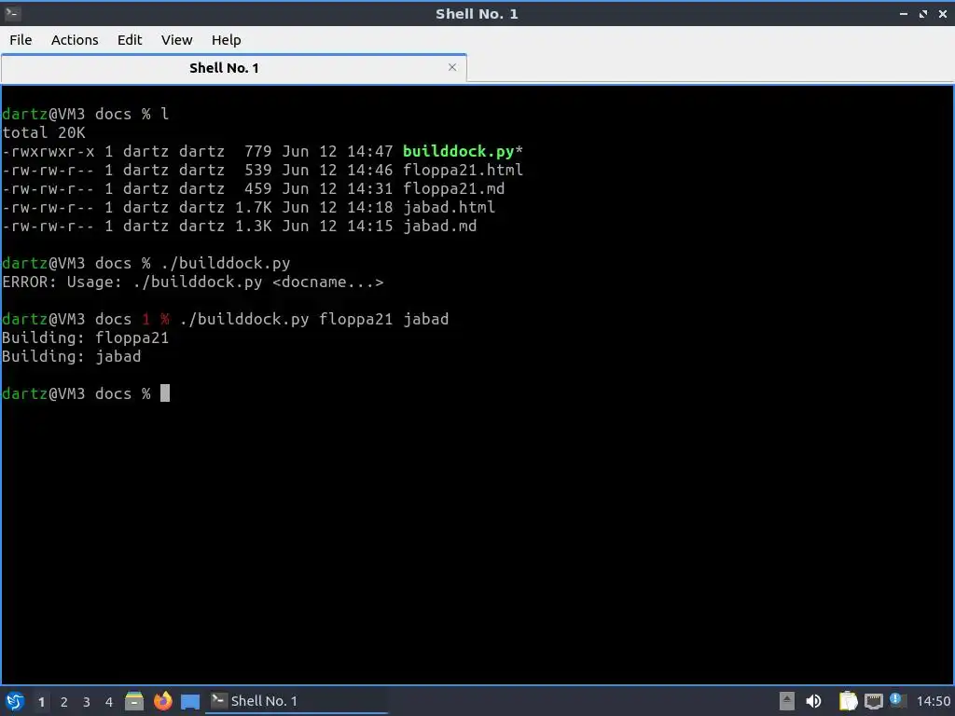Minimize the Shell No. 1 window
This screenshot has width=955, height=716.
click(903, 13)
